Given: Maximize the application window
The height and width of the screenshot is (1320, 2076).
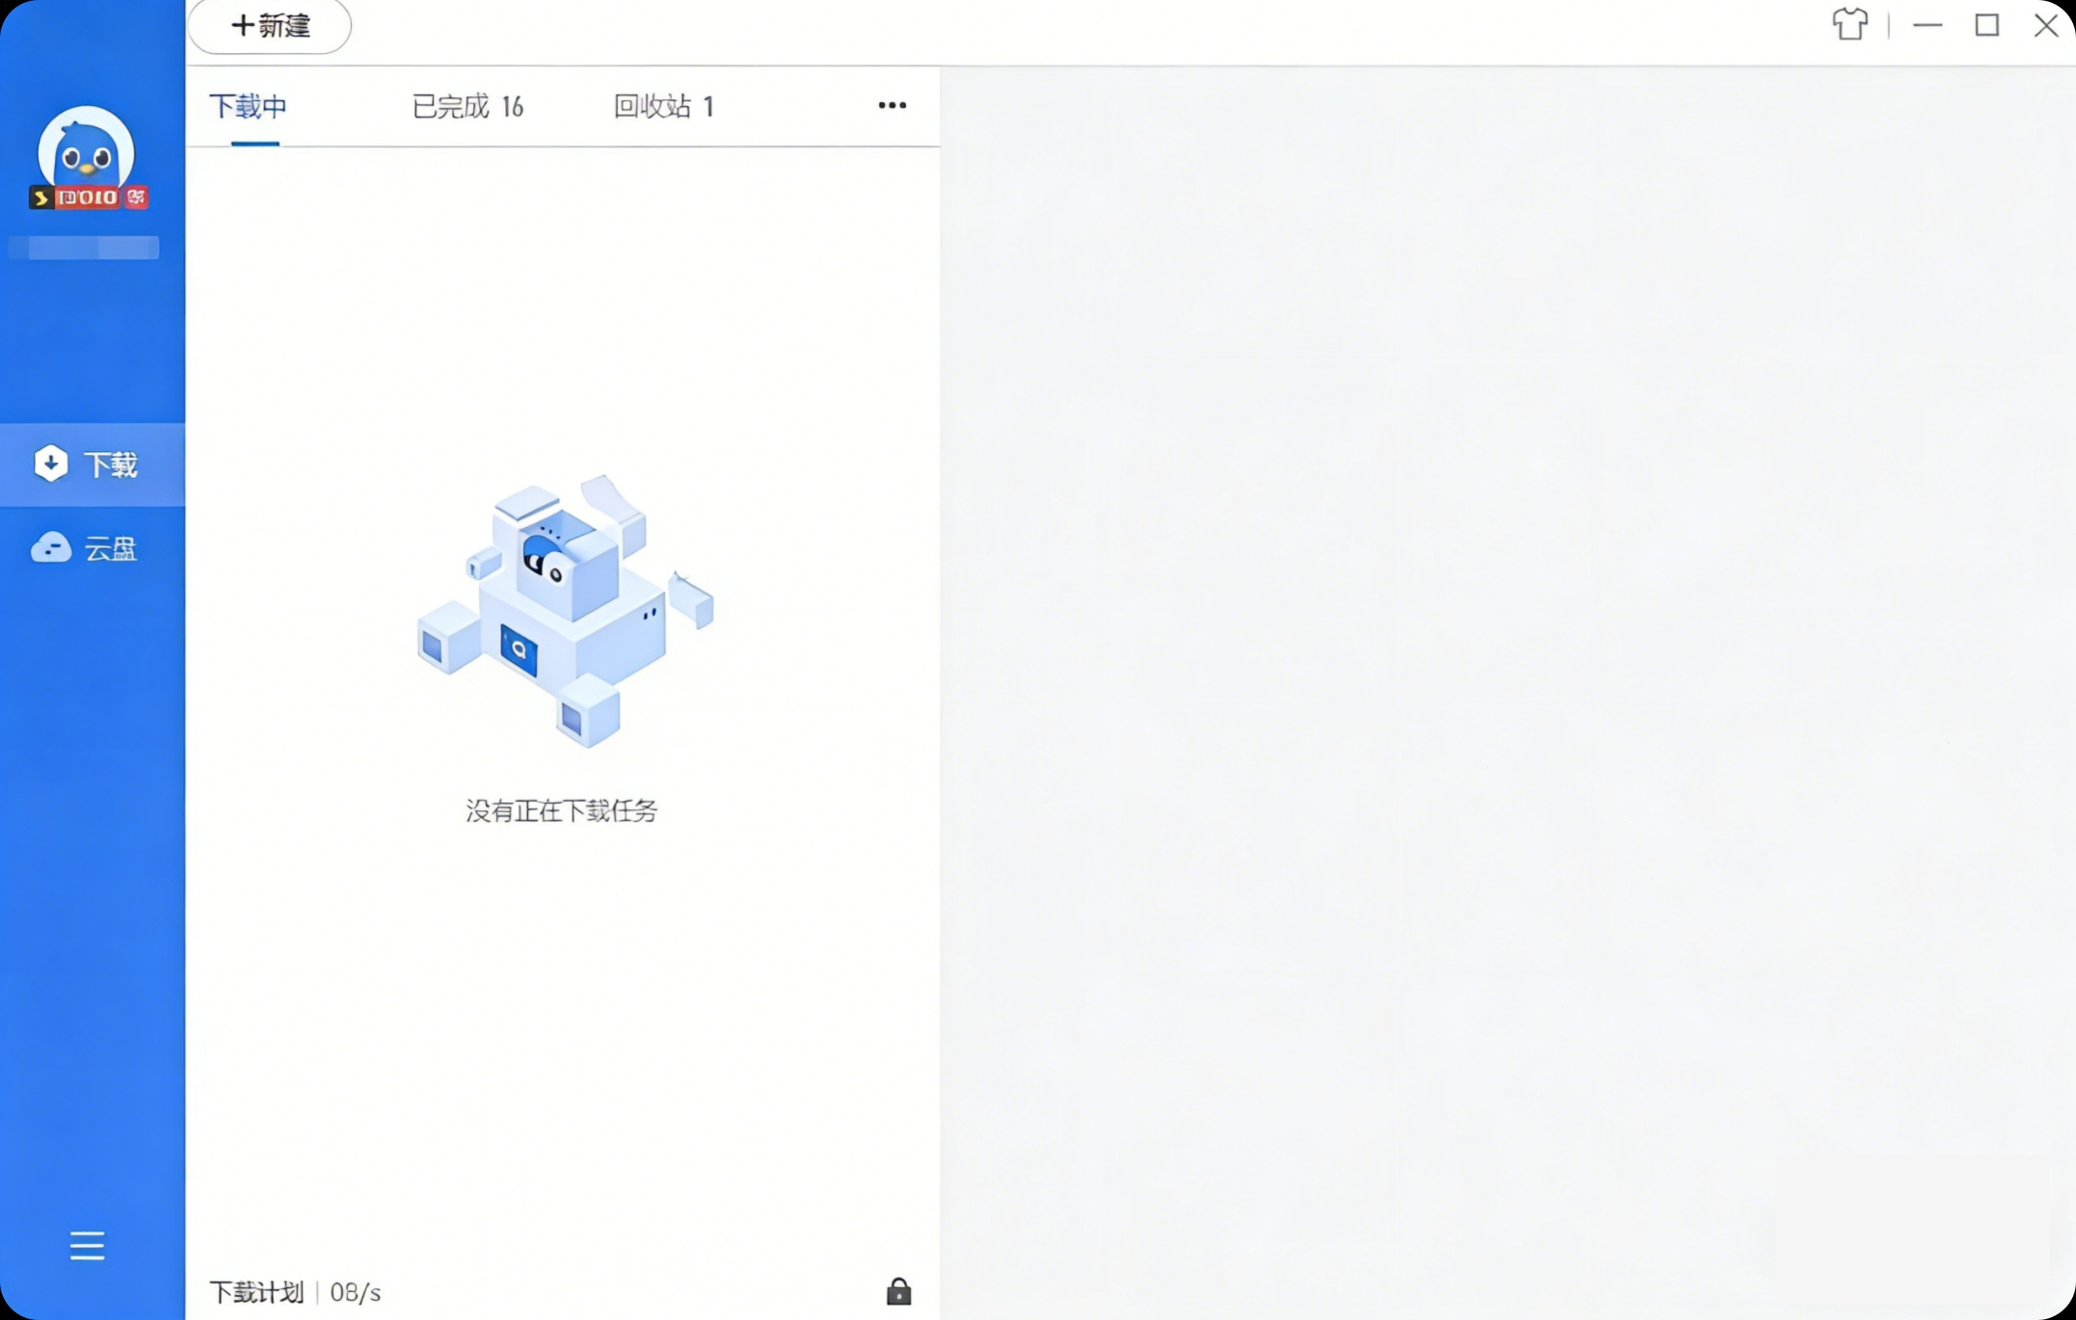Looking at the screenshot, I should pyautogui.click(x=1986, y=25).
